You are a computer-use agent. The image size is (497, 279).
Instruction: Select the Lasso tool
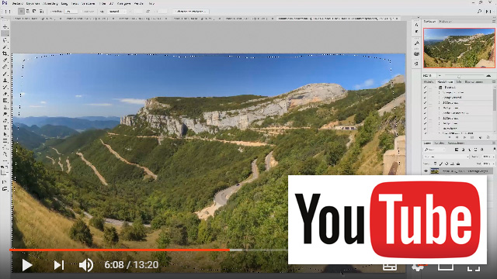click(x=5, y=40)
